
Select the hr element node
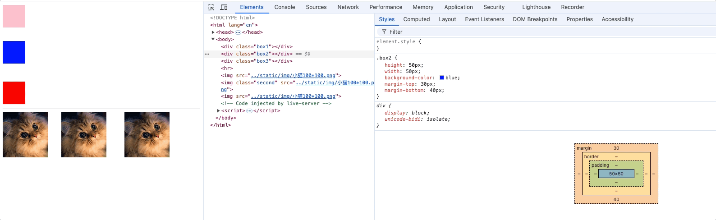tap(227, 69)
